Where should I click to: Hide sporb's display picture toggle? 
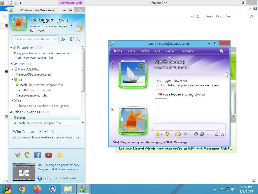pos(113,63)
